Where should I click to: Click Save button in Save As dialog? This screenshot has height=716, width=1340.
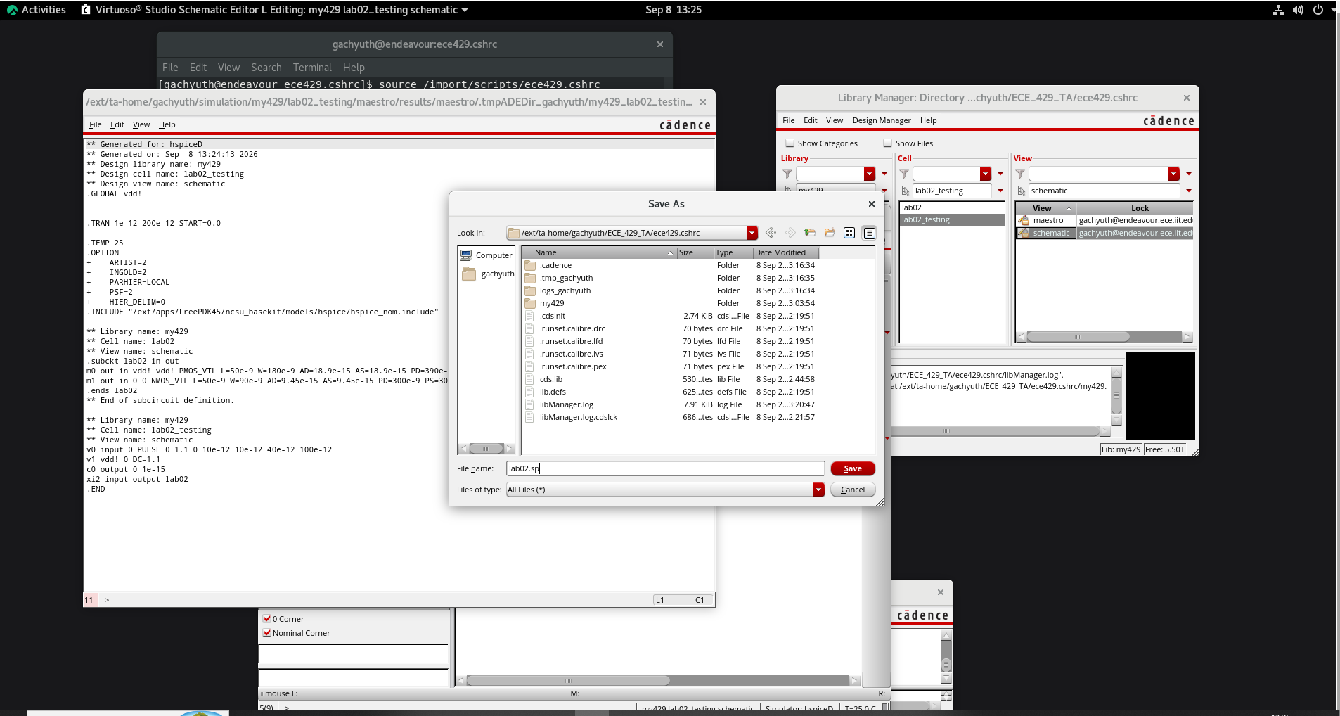pyautogui.click(x=853, y=468)
